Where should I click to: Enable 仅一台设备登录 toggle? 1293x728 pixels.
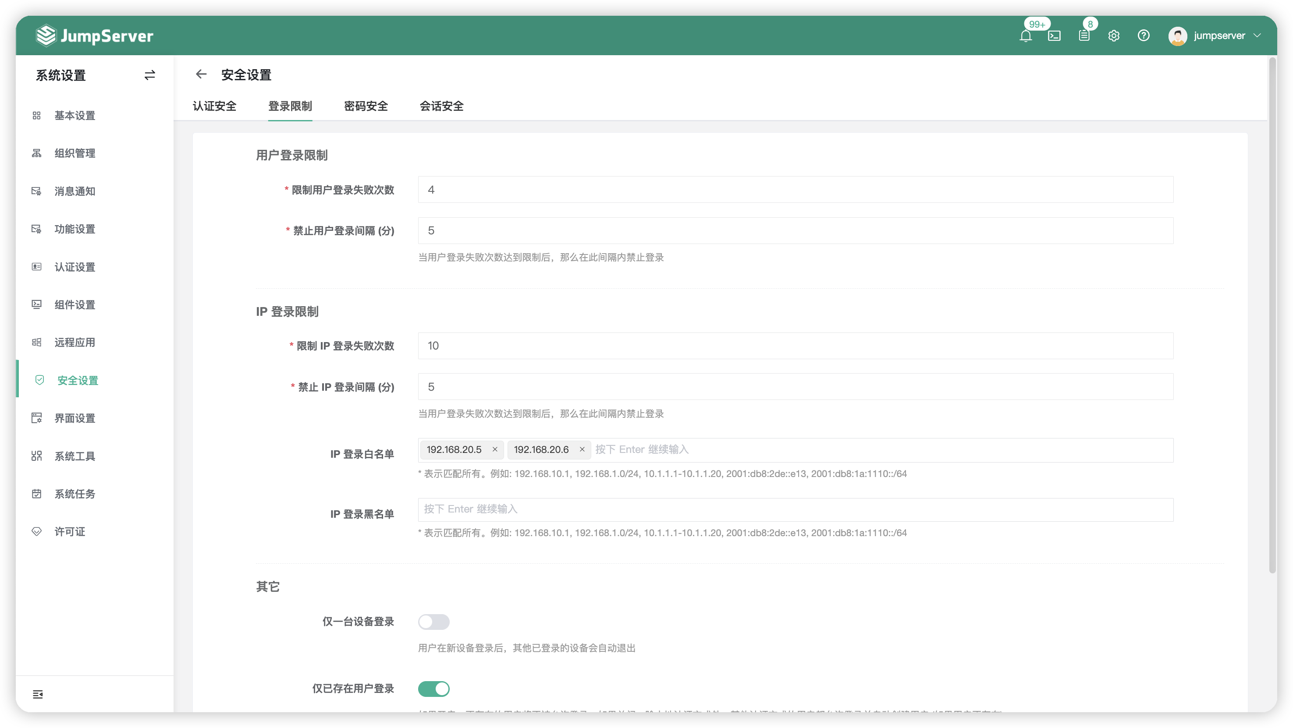433,622
